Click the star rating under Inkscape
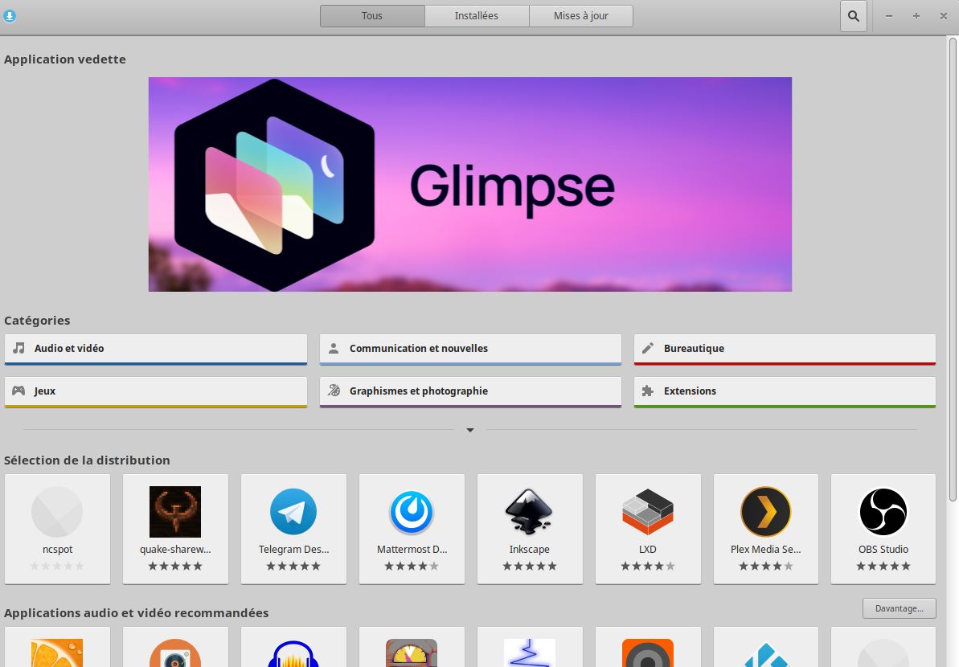 click(530, 566)
